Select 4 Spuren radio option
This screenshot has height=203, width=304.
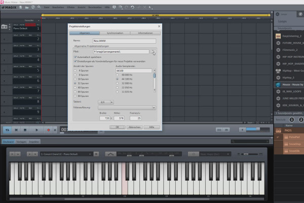point(75,71)
